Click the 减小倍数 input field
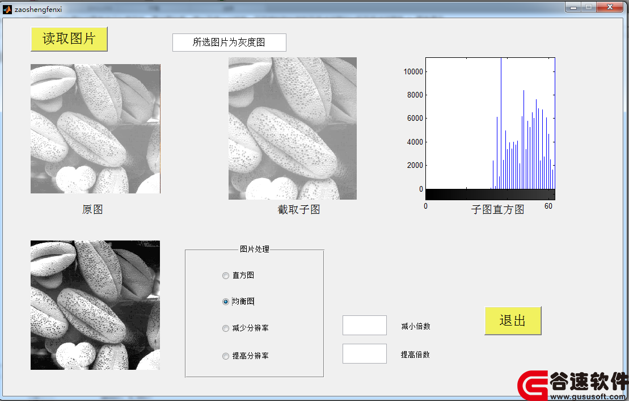The width and height of the screenshot is (629, 401). pyautogui.click(x=365, y=325)
